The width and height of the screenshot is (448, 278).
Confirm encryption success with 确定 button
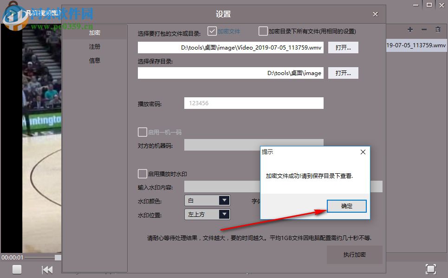[346, 206]
